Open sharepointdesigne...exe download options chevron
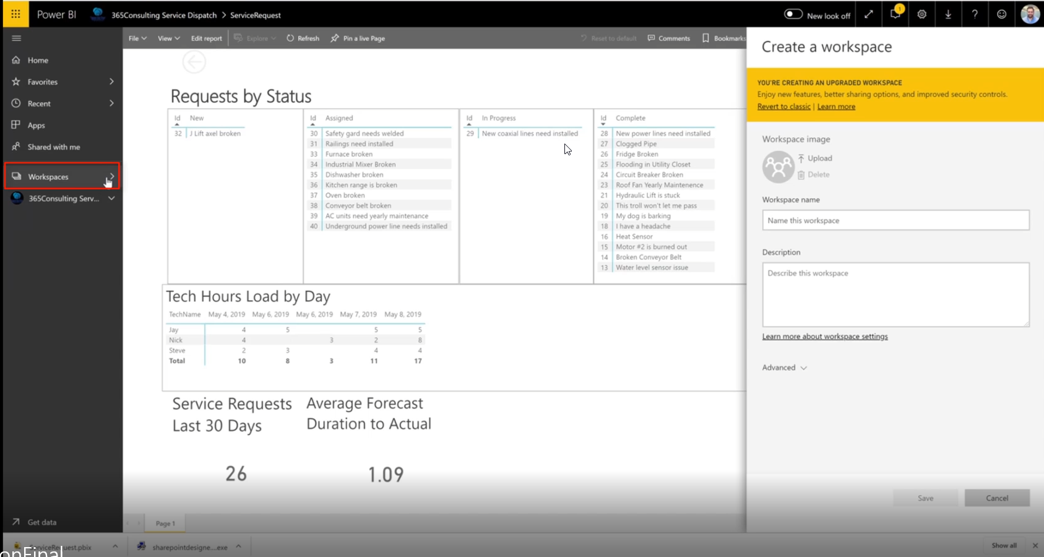The width and height of the screenshot is (1044, 557). click(238, 546)
